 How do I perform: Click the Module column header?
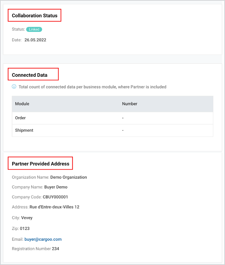[22, 104]
